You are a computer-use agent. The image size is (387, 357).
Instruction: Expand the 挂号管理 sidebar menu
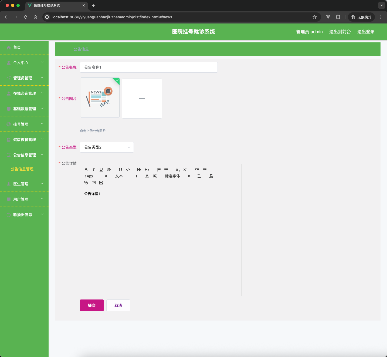click(x=24, y=124)
